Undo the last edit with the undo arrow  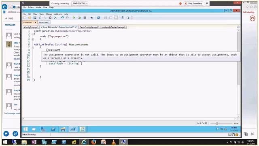62,18
